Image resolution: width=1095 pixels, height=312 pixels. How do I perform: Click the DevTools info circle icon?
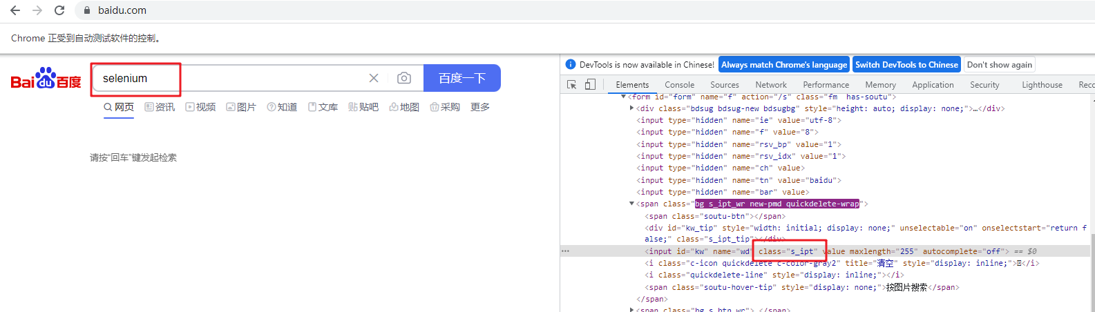pos(571,64)
